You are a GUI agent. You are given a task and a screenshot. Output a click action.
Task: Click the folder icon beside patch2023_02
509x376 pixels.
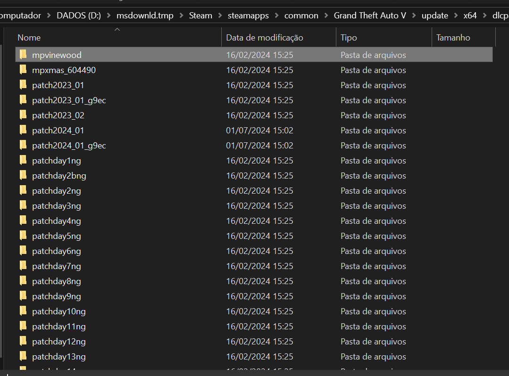point(23,115)
